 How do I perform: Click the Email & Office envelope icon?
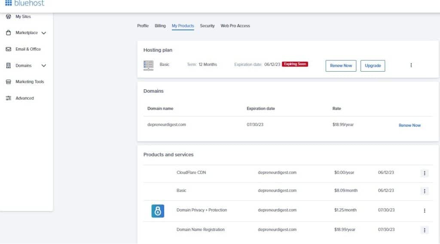[x=8, y=49]
